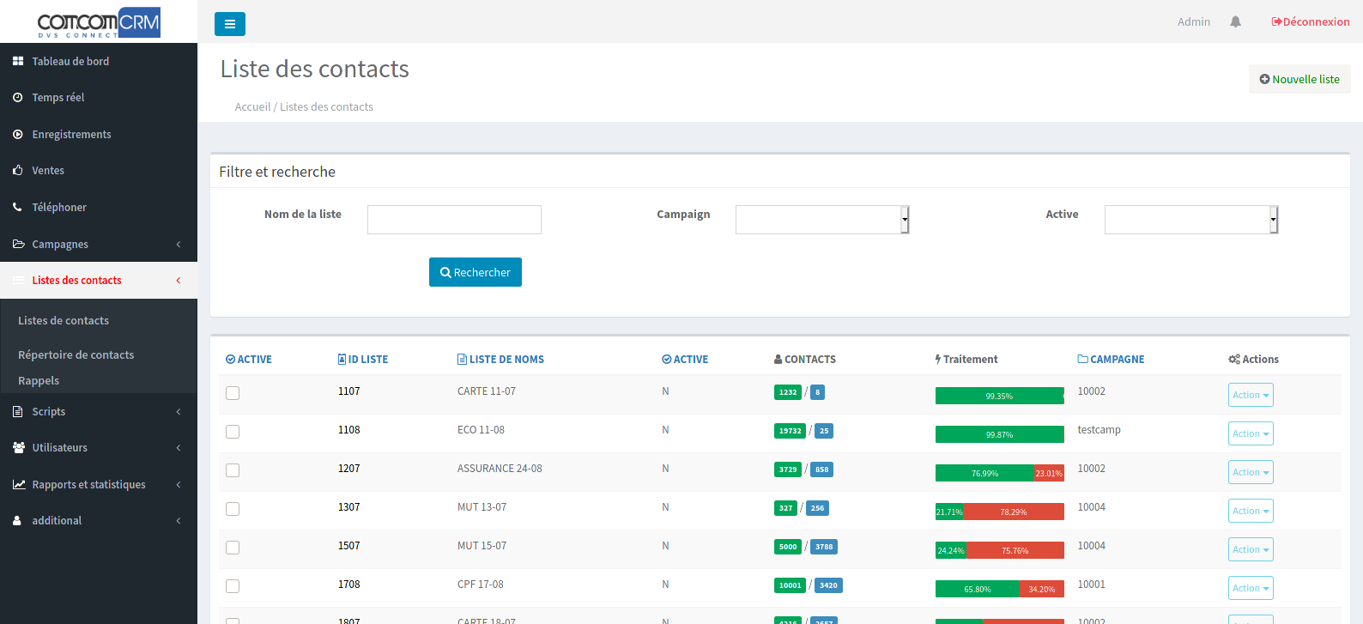Expand the Rapports et statistiques menu
The width and height of the screenshot is (1363, 624).
pyautogui.click(x=89, y=485)
